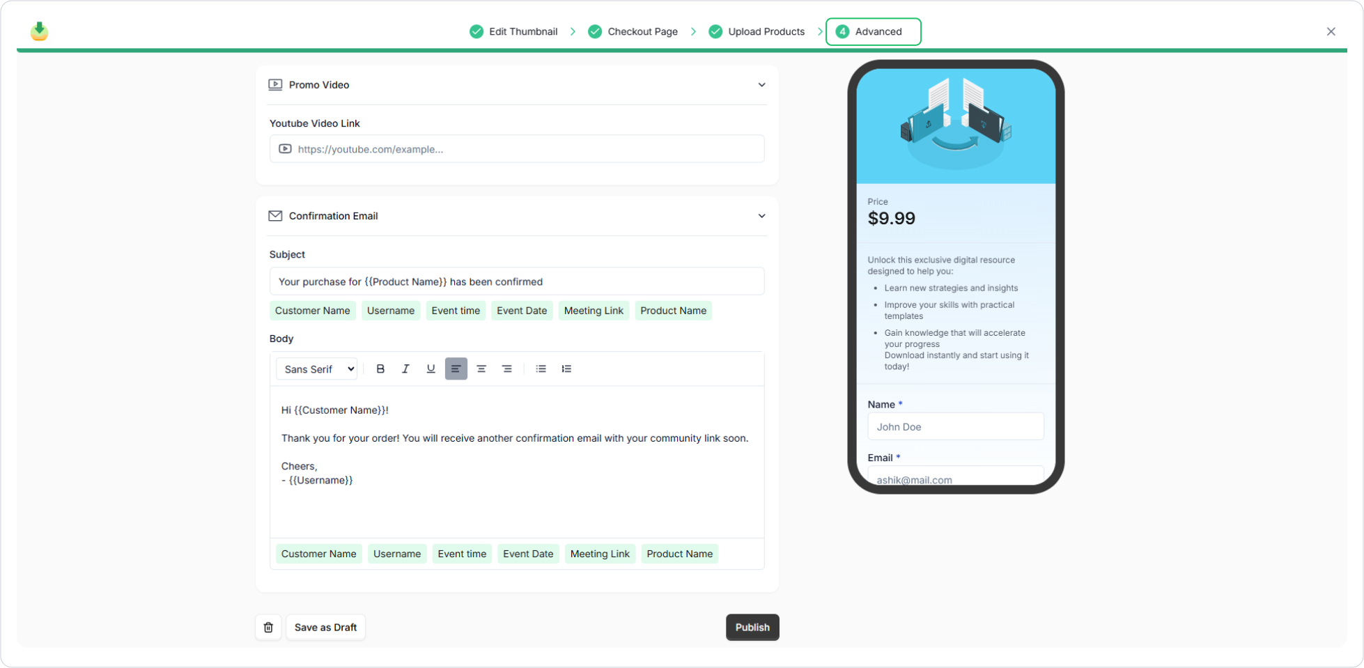The image size is (1364, 668).
Task: Toggle underline formatting in body editor
Action: (431, 369)
